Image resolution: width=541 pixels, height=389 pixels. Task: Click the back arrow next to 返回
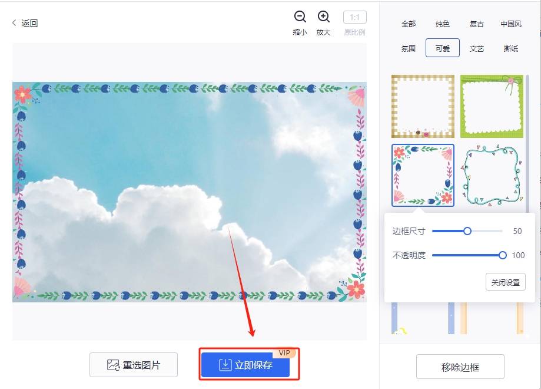click(x=13, y=22)
